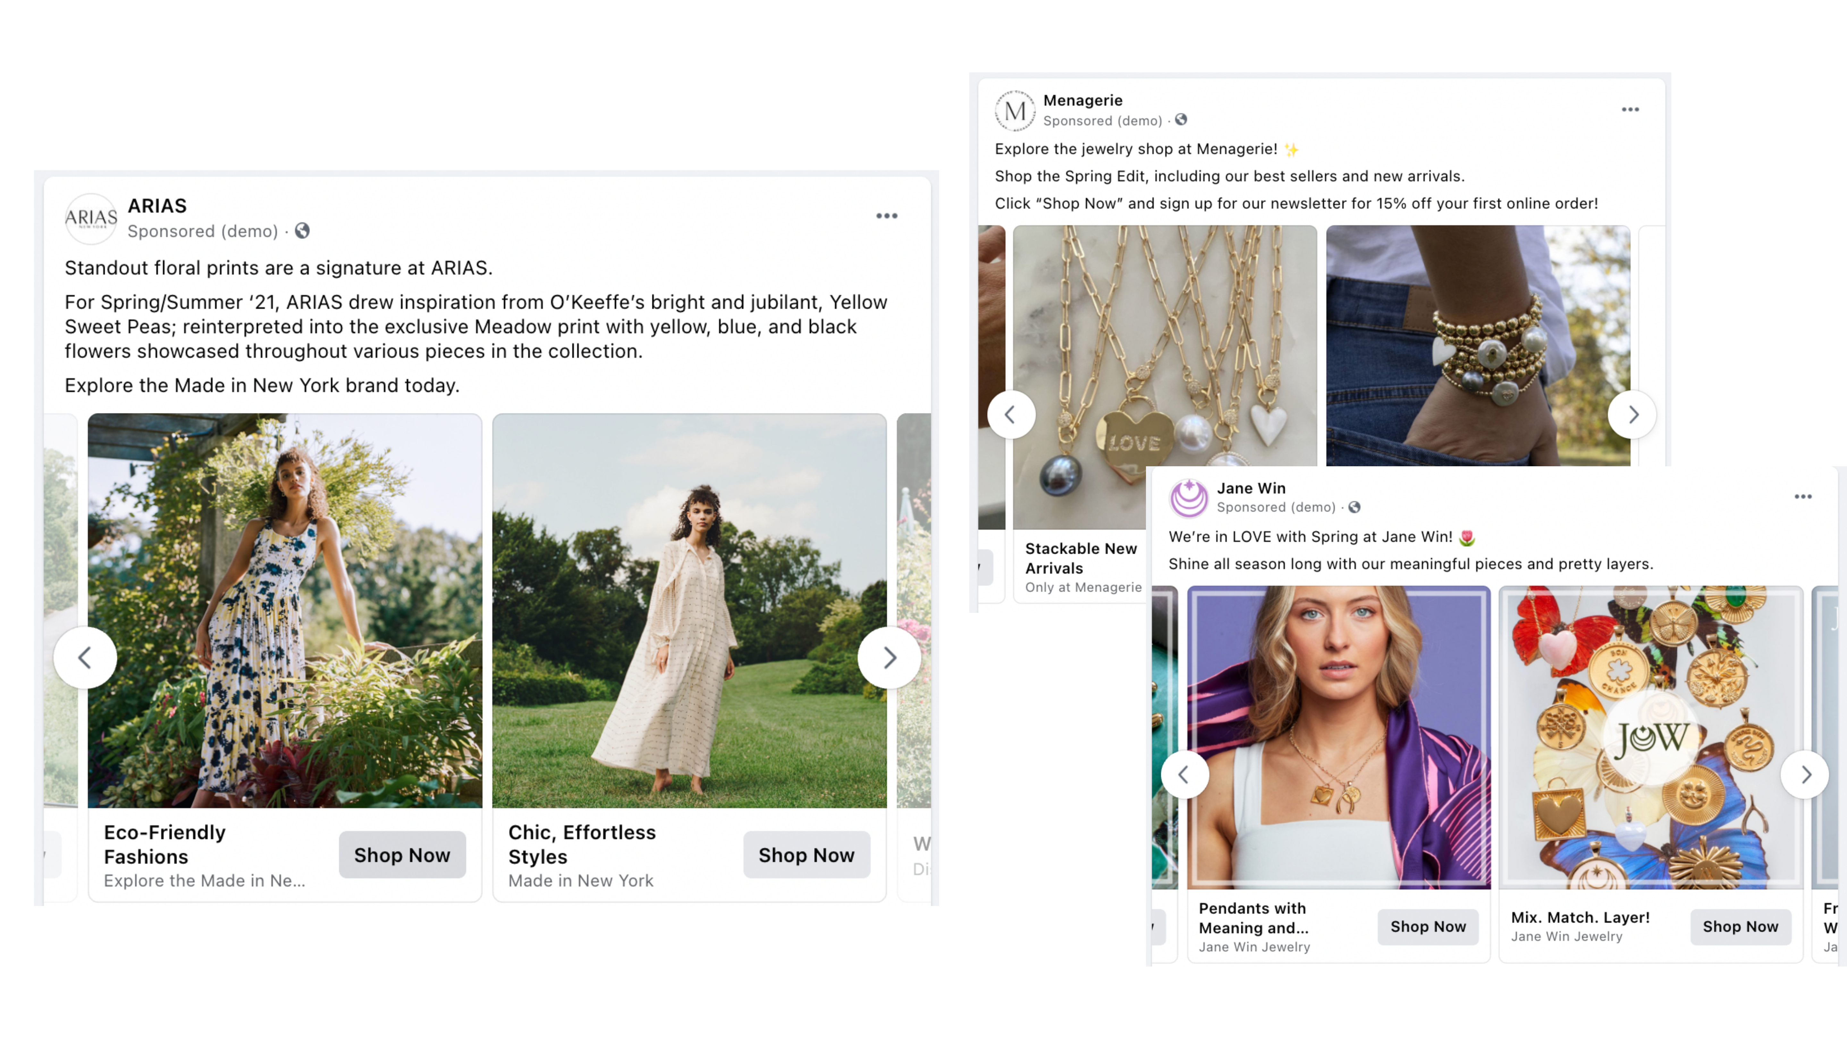Viewport: 1847px width, 1039px height.
Task: Click Shop Now for Mix. Match. Layer!
Action: coord(1741,926)
